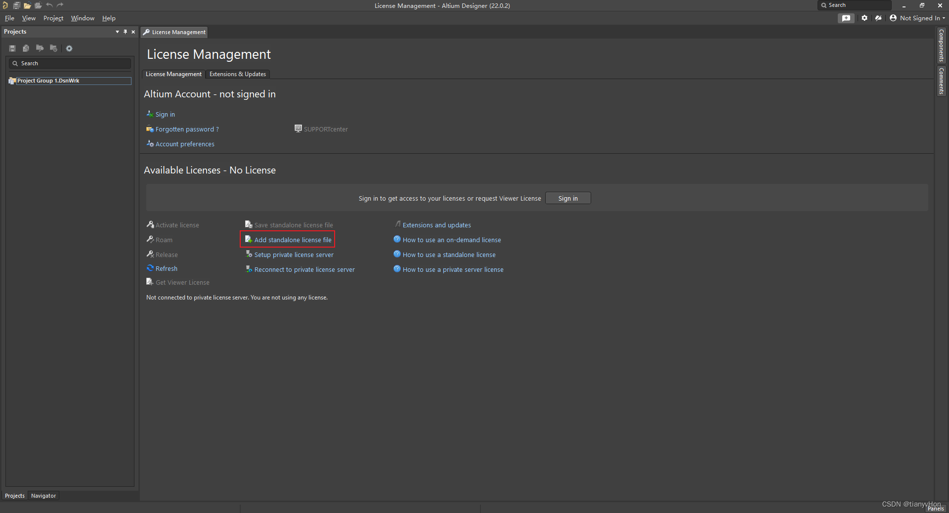Switch to Extensions & Updates tab
Screen dimensions: 949x513
click(x=237, y=74)
